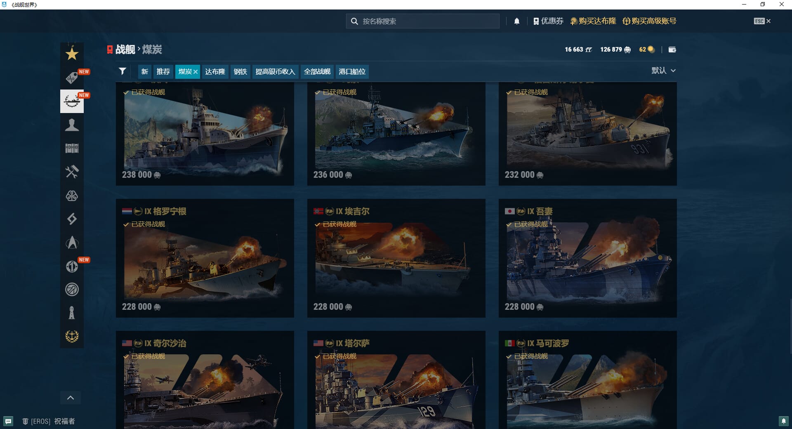Click the notification bell next to search
This screenshot has height=429, width=792.
(516, 21)
